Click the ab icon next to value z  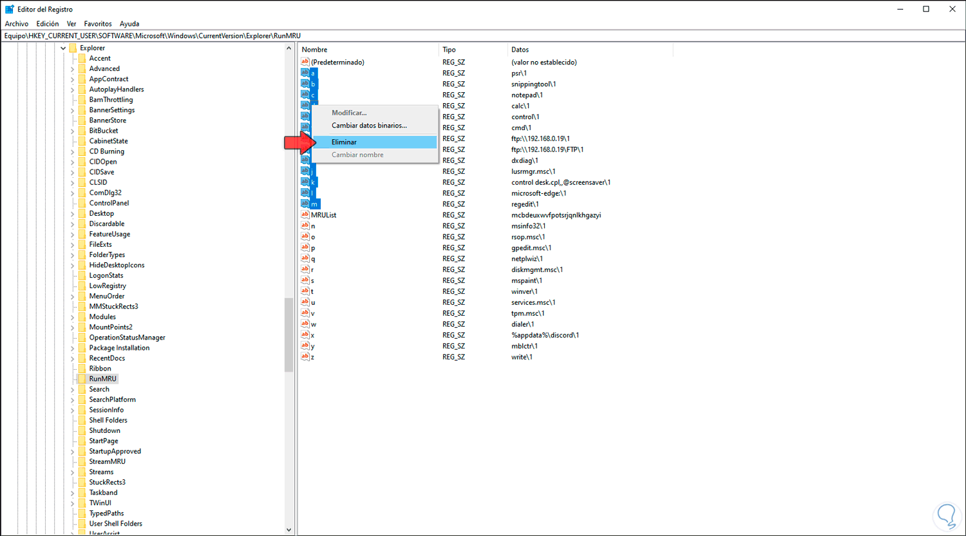[305, 356]
